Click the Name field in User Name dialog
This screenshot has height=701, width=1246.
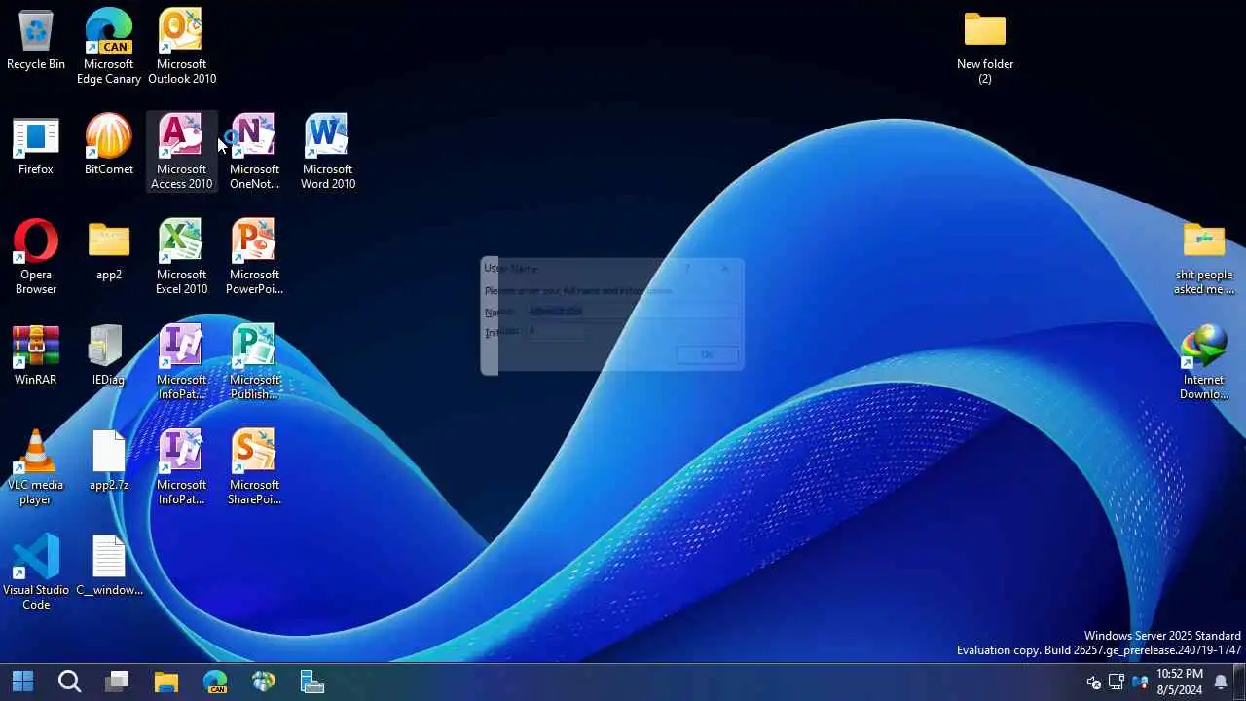(633, 312)
